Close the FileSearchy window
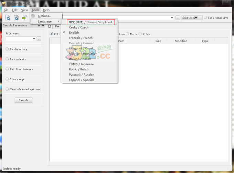Image resolution: width=234 pixels, height=173 pixels. (226, 2)
